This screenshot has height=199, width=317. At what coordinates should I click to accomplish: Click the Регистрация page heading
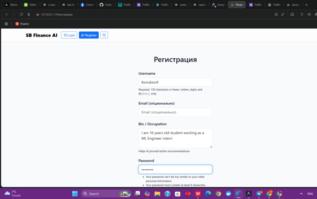pos(175,59)
